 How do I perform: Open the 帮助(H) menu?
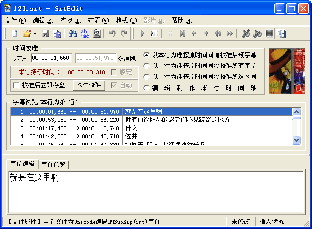(182, 21)
